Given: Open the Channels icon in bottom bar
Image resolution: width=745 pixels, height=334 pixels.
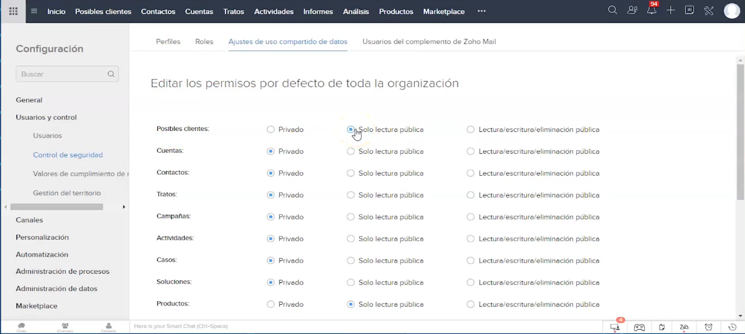Looking at the screenshot, I should click(x=65, y=327).
